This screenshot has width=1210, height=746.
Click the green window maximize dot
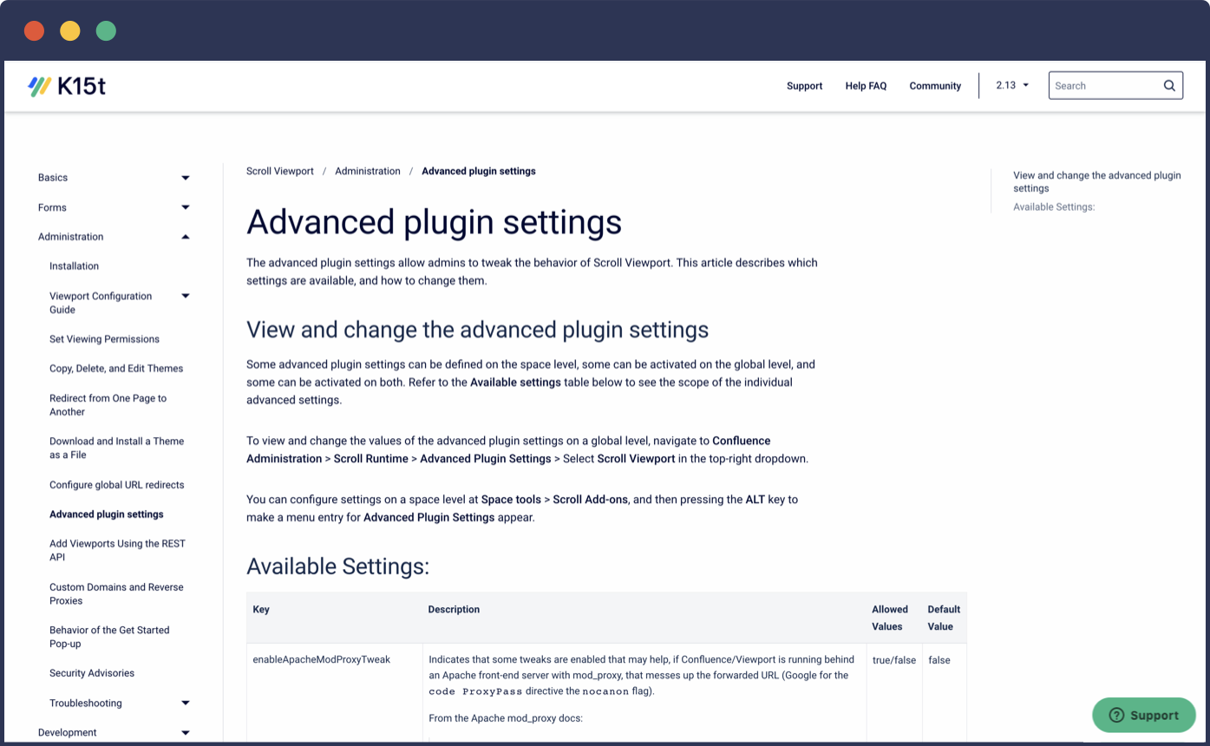[x=106, y=31]
